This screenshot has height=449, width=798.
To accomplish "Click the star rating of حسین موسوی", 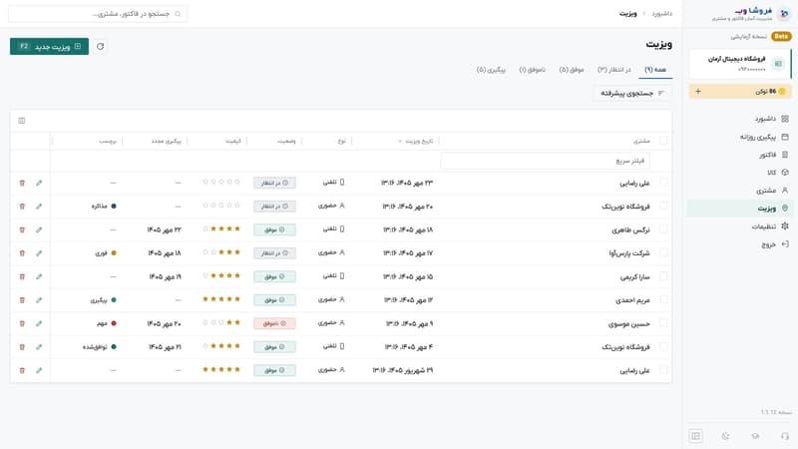I will click(x=220, y=322).
